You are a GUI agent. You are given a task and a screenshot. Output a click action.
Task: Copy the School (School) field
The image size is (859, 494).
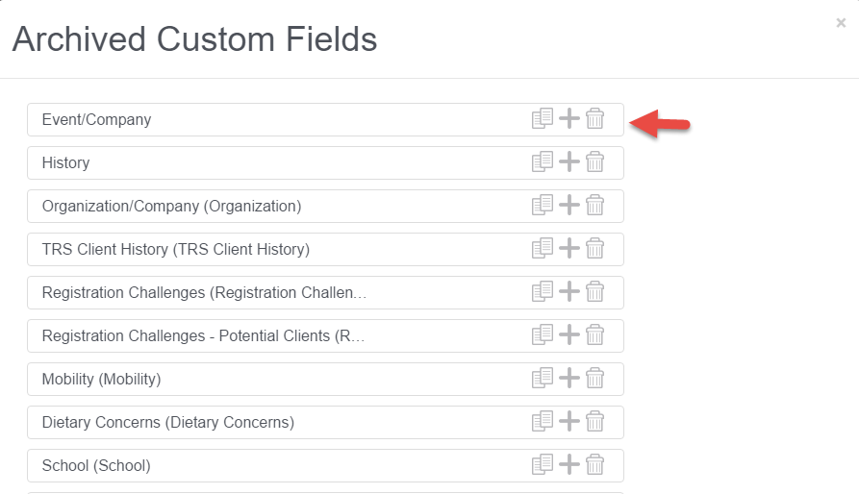(543, 465)
